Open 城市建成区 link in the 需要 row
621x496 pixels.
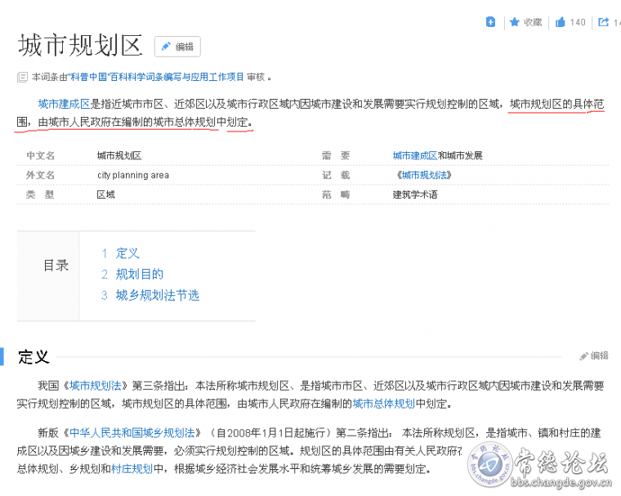tap(414, 156)
